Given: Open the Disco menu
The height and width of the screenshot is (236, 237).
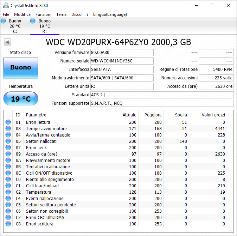Looking at the screenshot, I should (x=76, y=14).
